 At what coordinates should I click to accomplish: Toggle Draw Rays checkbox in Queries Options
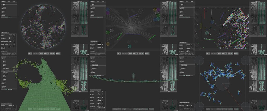(x=98, y=49)
